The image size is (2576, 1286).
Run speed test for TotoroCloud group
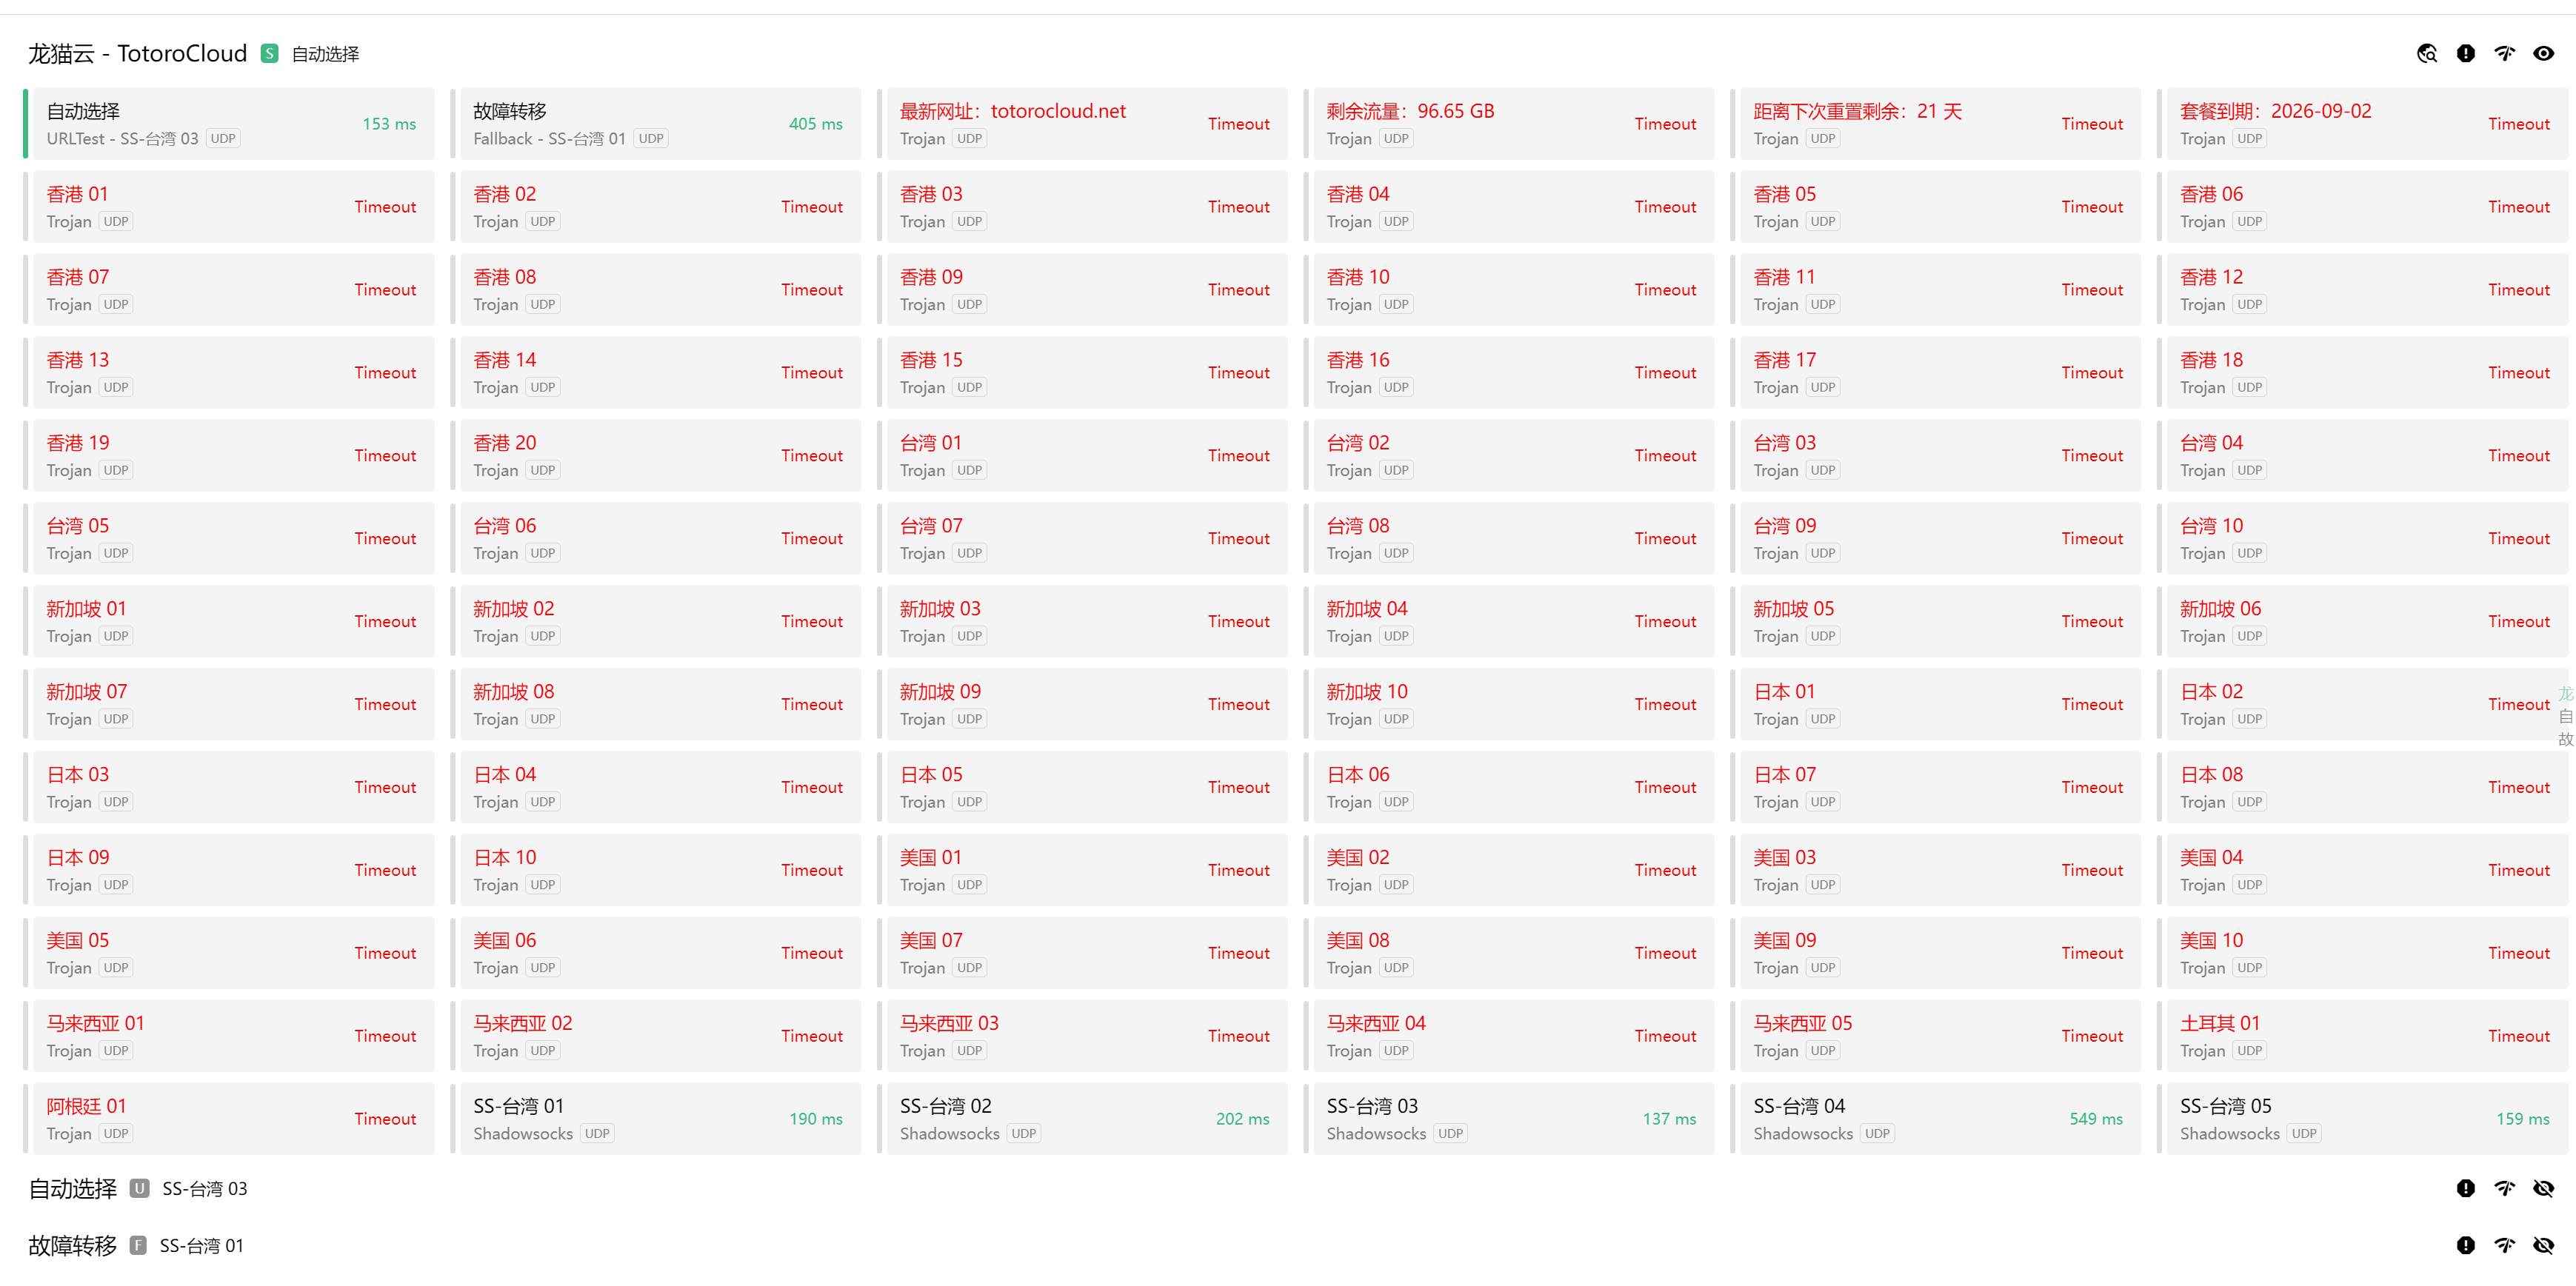pos(2504,54)
